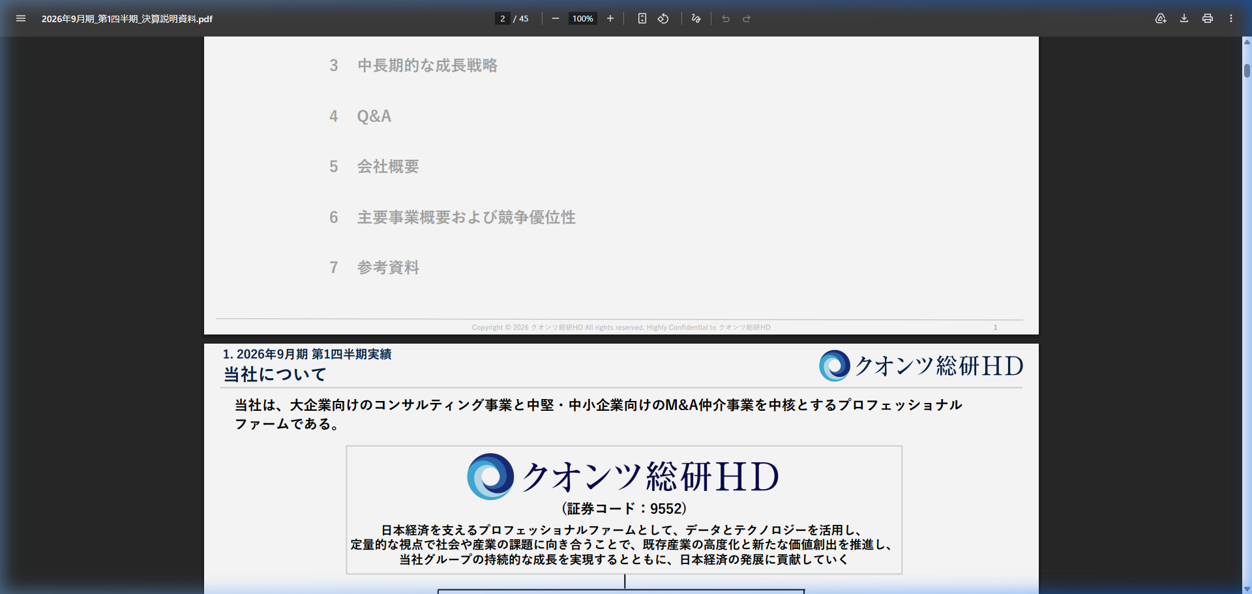1252x594 pixels.
Task: Click the undo arrow in the toolbar
Action: coord(726,18)
